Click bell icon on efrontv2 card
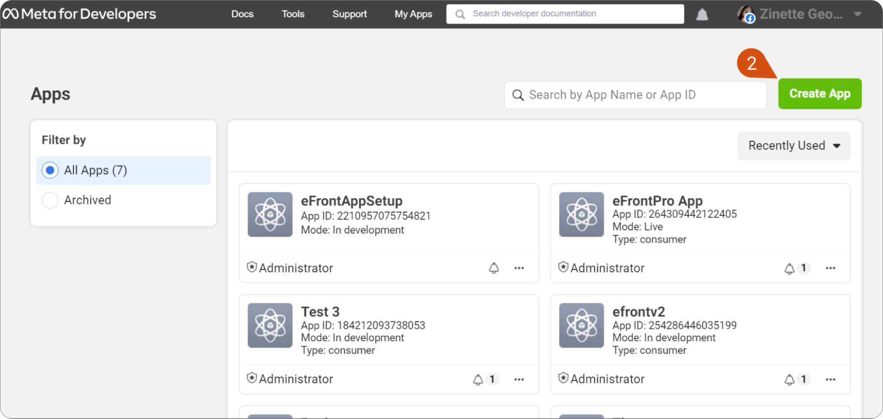883x419 pixels. (x=789, y=380)
